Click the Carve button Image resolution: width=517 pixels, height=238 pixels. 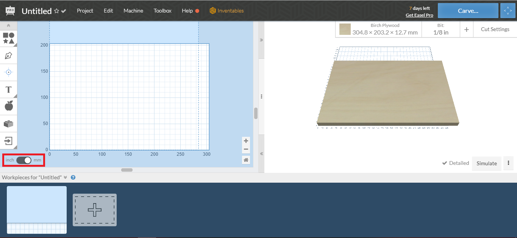click(468, 11)
